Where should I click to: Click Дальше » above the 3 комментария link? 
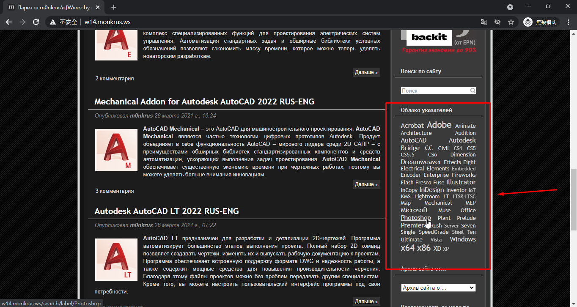[x=366, y=184]
